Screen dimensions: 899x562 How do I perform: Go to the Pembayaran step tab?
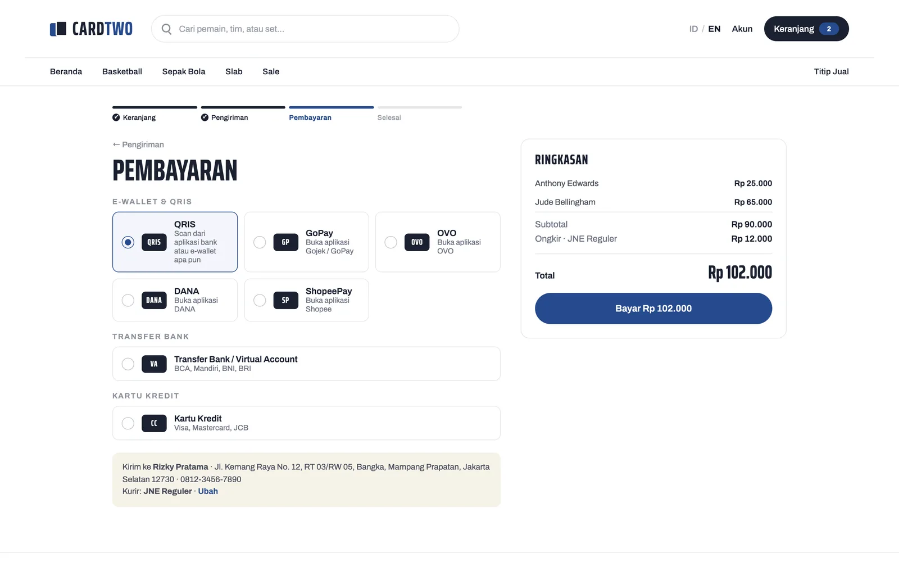[310, 117]
